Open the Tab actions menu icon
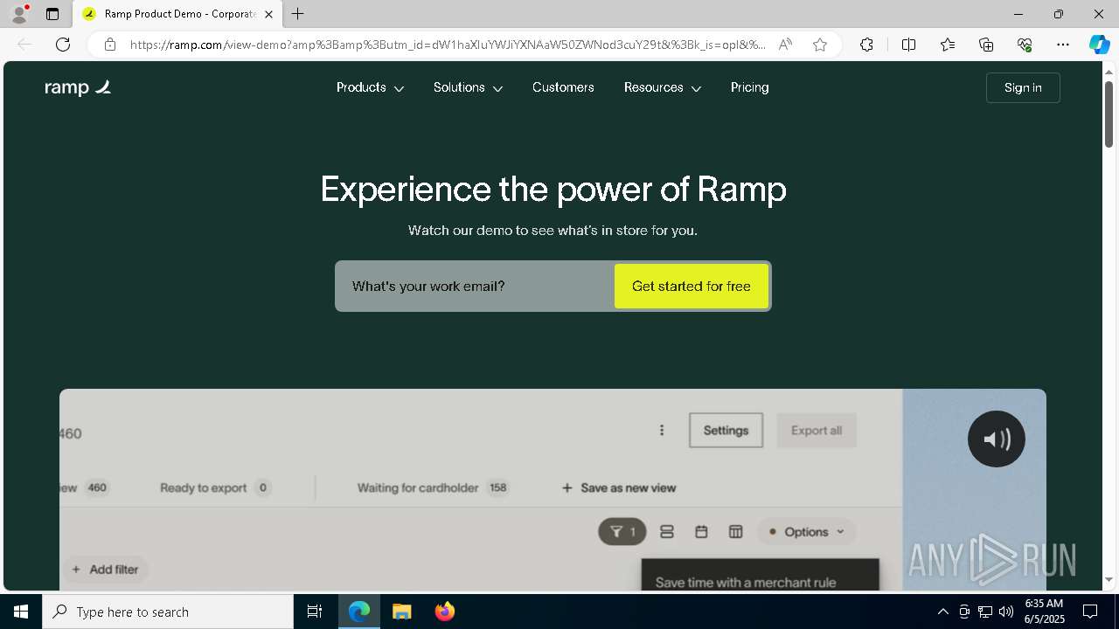 point(52,14)
